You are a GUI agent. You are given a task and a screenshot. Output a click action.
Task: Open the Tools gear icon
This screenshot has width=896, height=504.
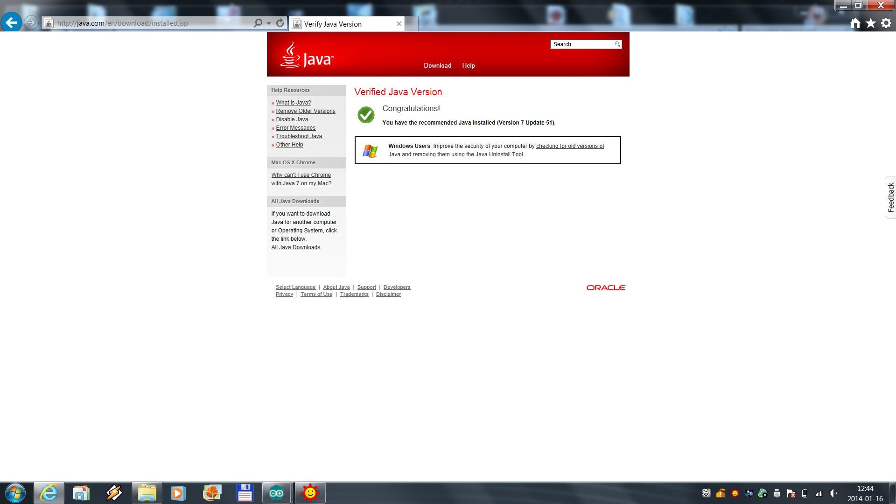pyautogui.click(x=886, y=23)
